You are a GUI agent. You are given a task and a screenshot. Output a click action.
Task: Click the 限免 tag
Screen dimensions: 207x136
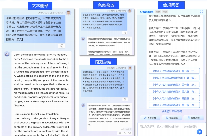click(x=158, y=12)
